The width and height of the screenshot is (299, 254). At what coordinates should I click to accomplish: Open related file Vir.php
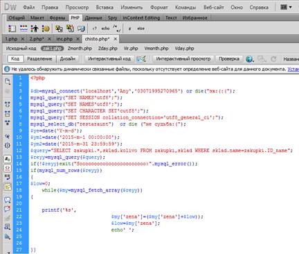pos(131,49)
